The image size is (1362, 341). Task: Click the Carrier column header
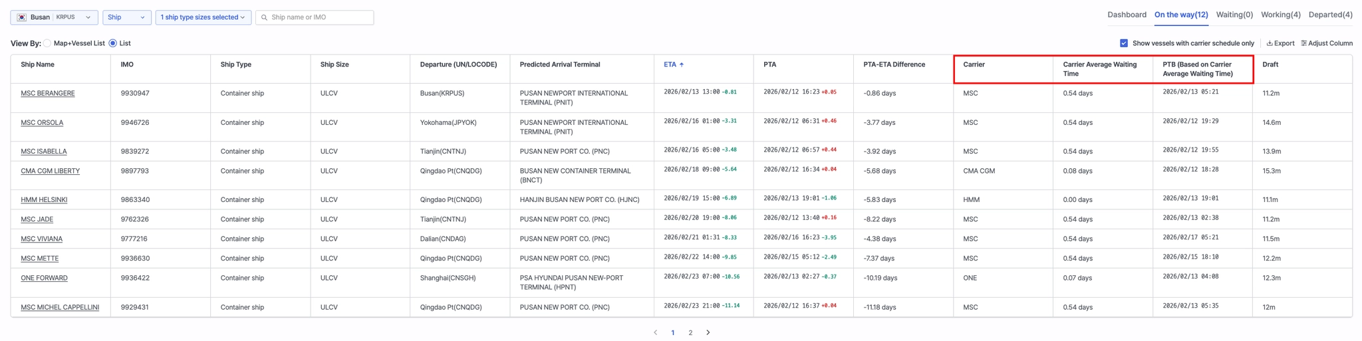[x=974, y=65]
